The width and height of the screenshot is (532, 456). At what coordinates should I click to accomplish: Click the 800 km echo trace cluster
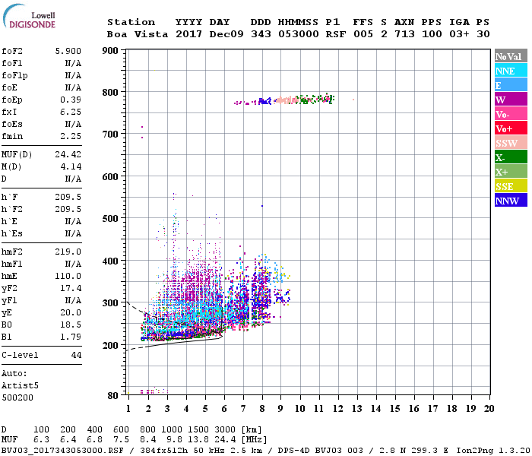pos(284,100)
